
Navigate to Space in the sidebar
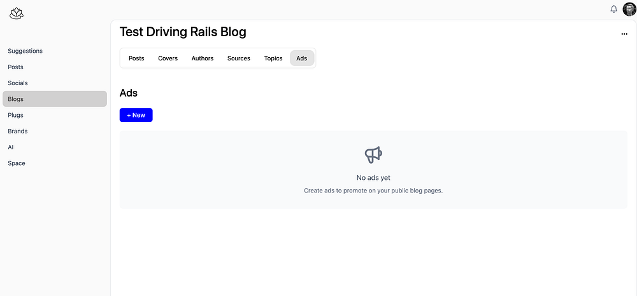coord(17,163)
